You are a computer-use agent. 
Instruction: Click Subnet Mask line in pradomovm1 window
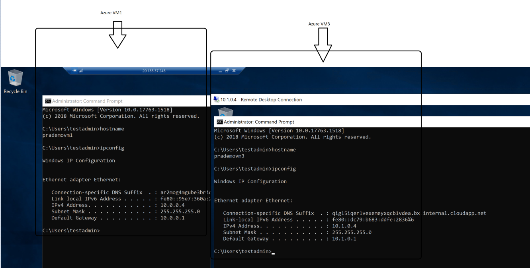click(x=125, y=212)
